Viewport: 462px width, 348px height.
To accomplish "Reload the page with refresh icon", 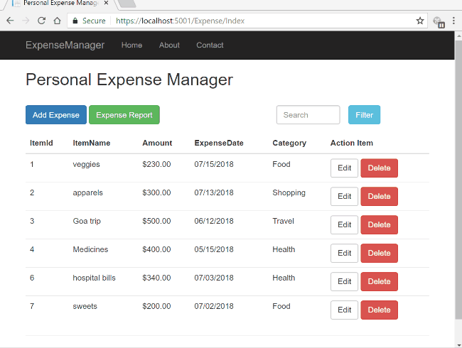I will (42, 21).
